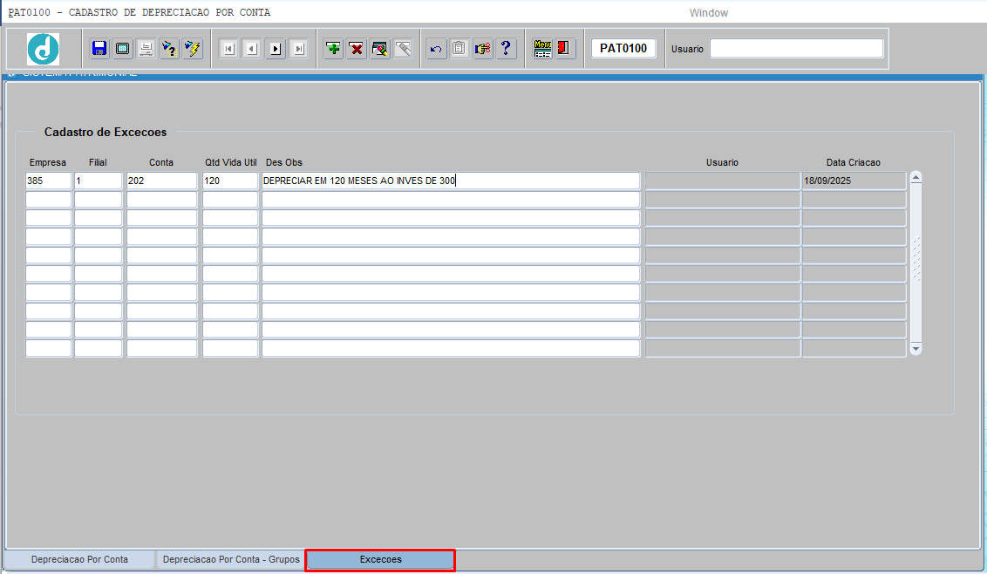The image size is (987, 574).
Task: Insert new record with green plus icon
Action: [x=333, y=49]
